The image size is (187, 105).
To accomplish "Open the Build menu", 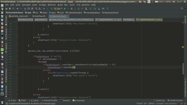I will click(x=60, y=5).
